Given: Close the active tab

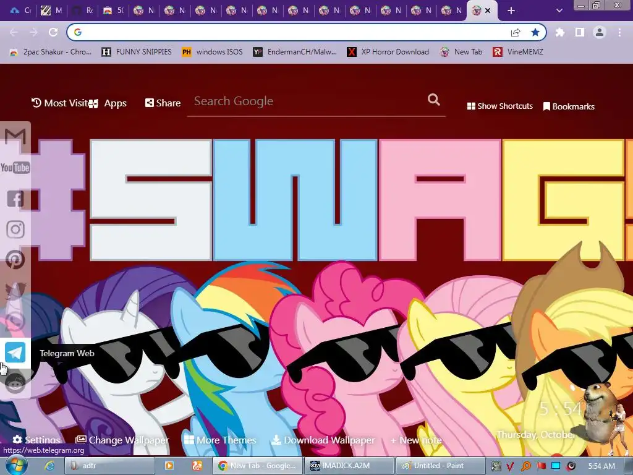Looking at the screenshot, I should point(488,11).
